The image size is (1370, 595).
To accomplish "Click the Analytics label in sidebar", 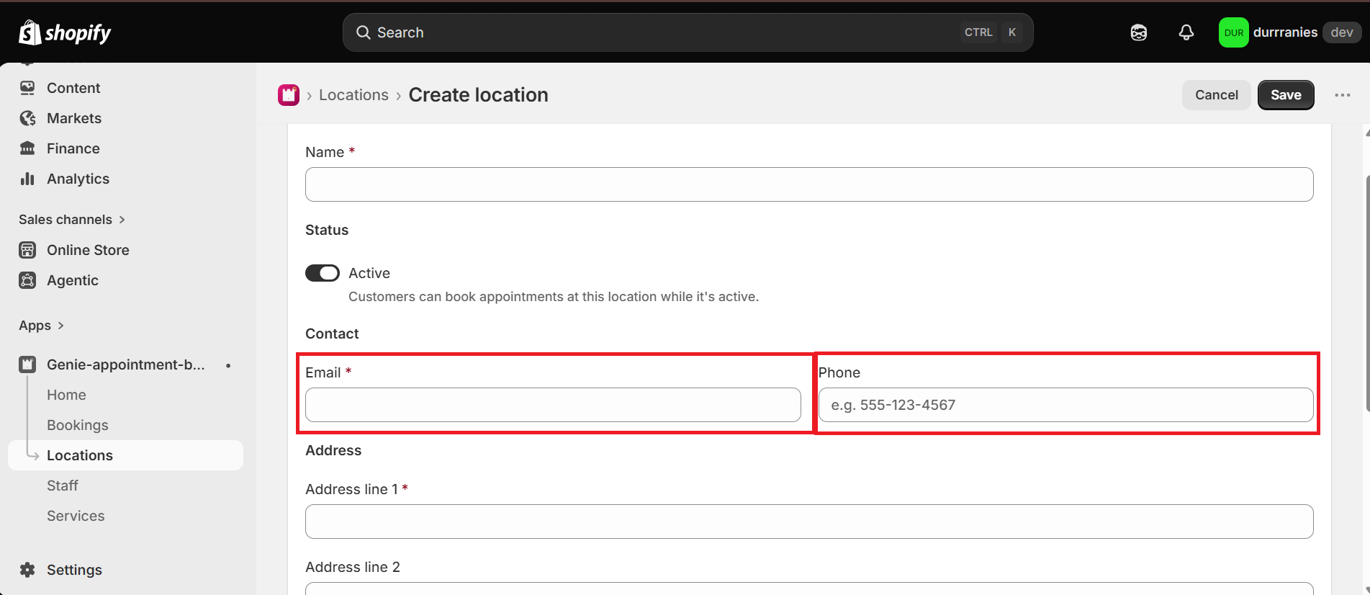I will [x=78, y=179].
